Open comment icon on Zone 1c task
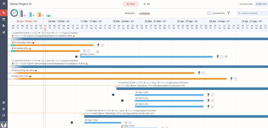Screen dimensions: 268x128 [226, 56]
